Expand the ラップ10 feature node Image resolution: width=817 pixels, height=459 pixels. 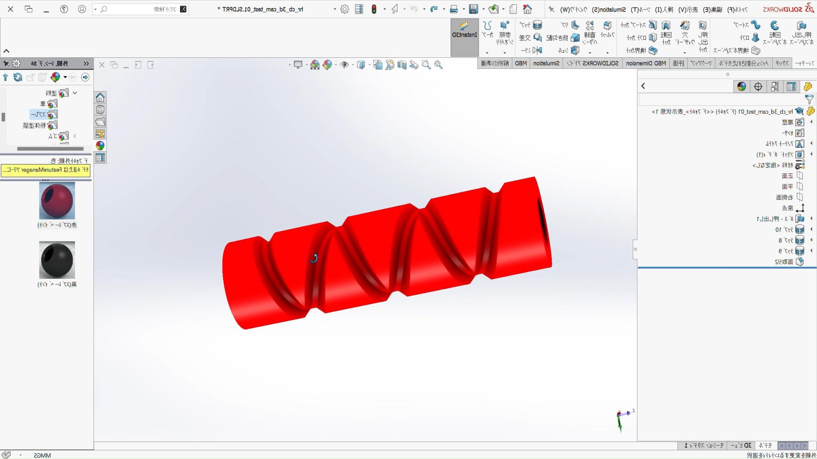click(x=811, y=229)
